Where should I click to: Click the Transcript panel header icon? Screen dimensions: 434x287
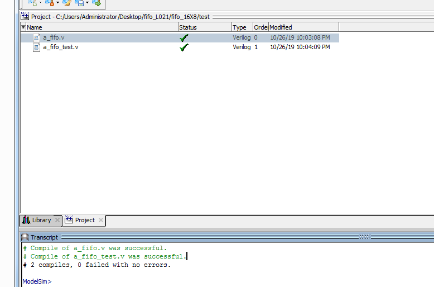(25, 237)
